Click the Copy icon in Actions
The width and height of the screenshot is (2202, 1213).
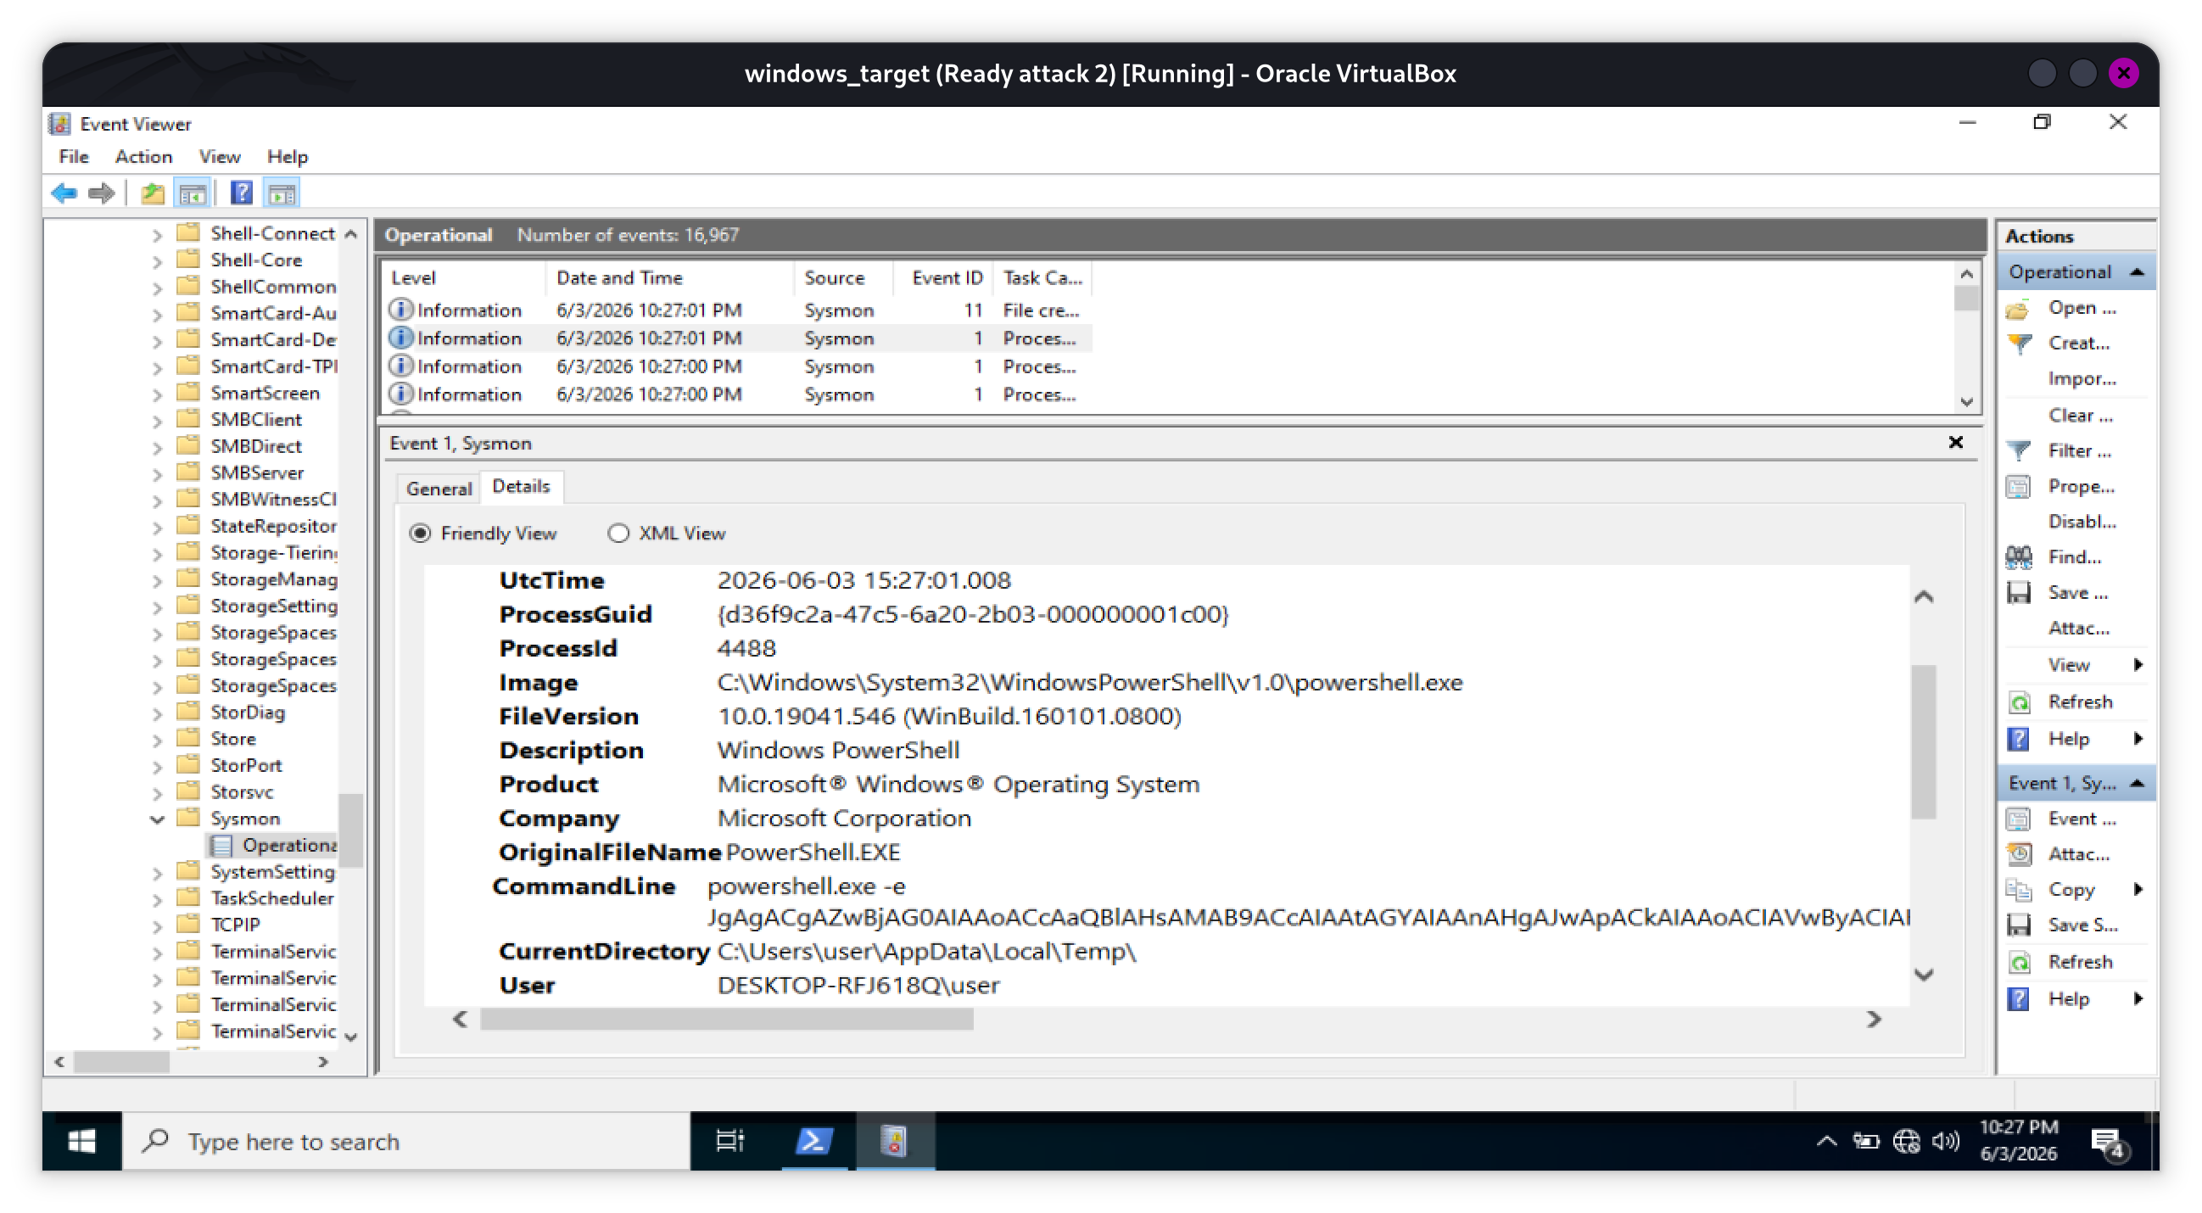click(2018, 891)
